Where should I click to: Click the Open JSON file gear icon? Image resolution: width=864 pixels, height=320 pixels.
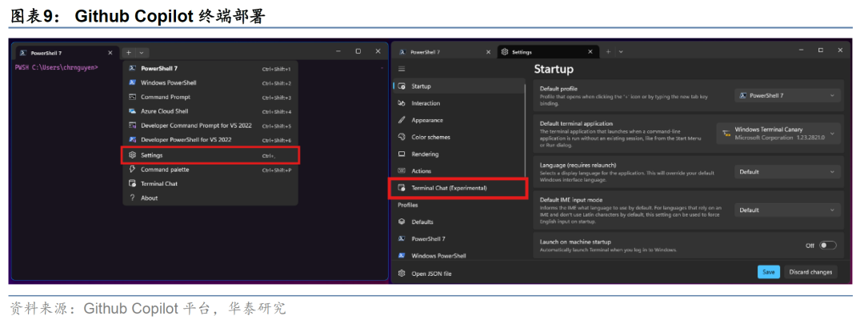[402, 273]
